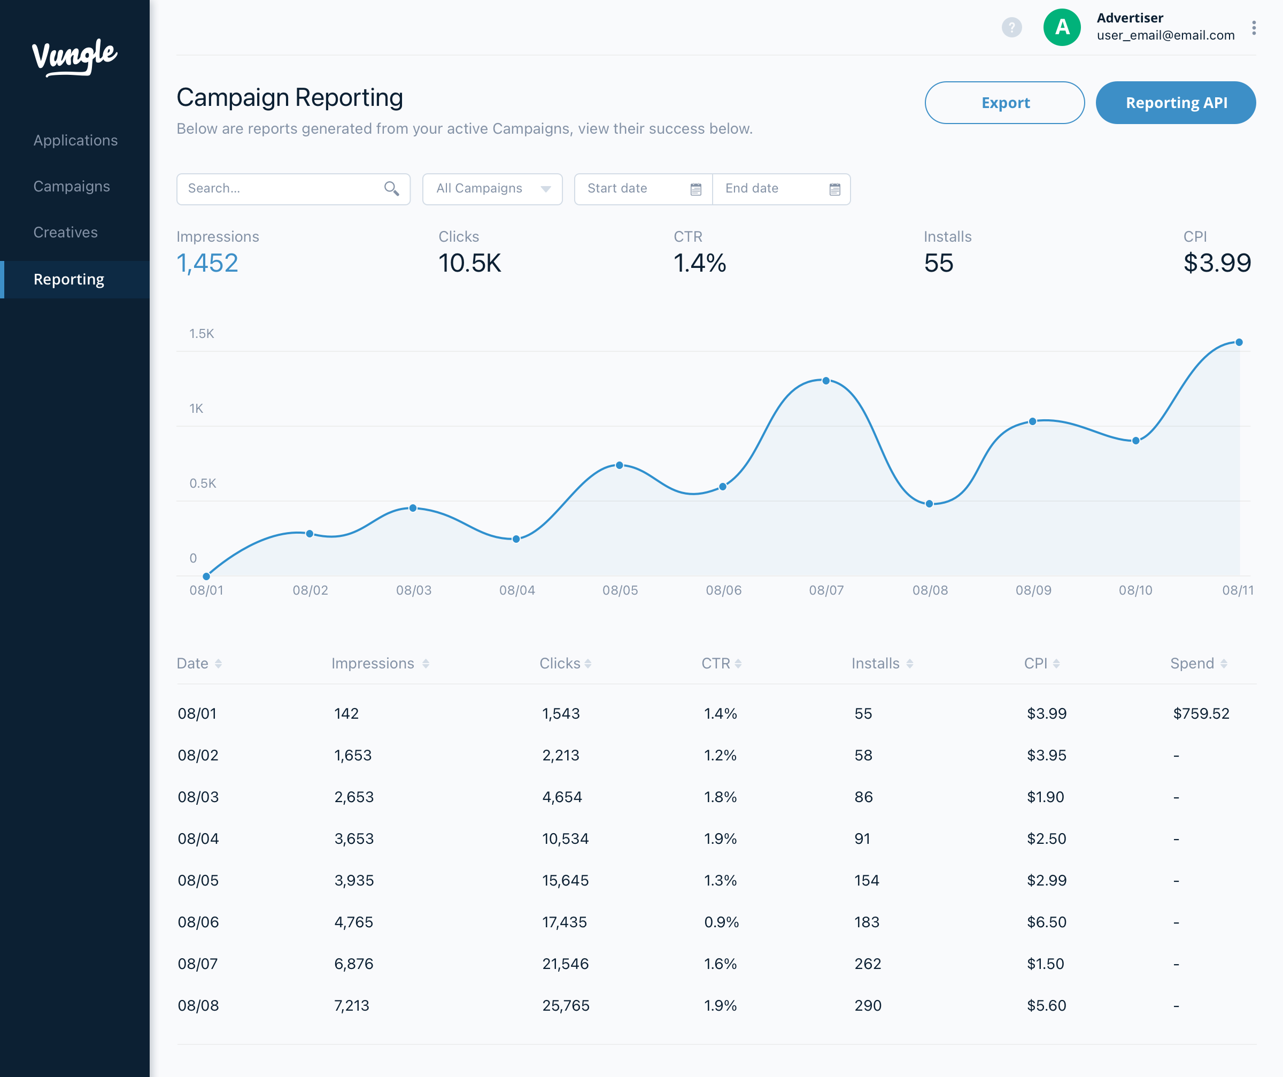Sort by Installs column arrows

click(x=910, y=664)
